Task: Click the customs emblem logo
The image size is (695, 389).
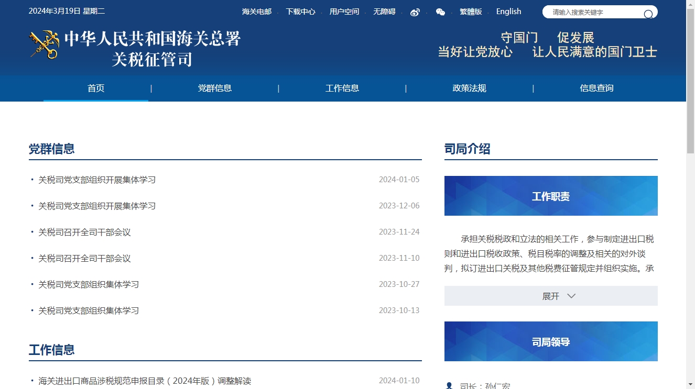Action: (x=44, y=45)
